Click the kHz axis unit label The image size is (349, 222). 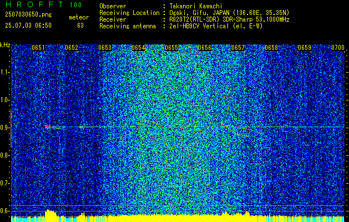(5, 45)
